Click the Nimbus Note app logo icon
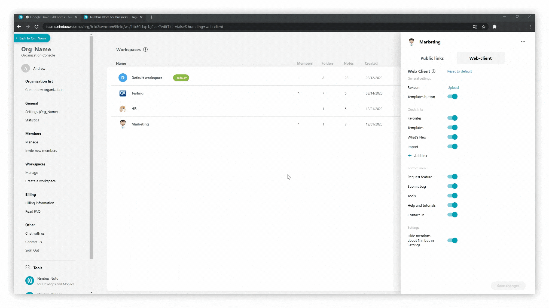This screenshot has height=308, width=549. (x=30, y=281)
